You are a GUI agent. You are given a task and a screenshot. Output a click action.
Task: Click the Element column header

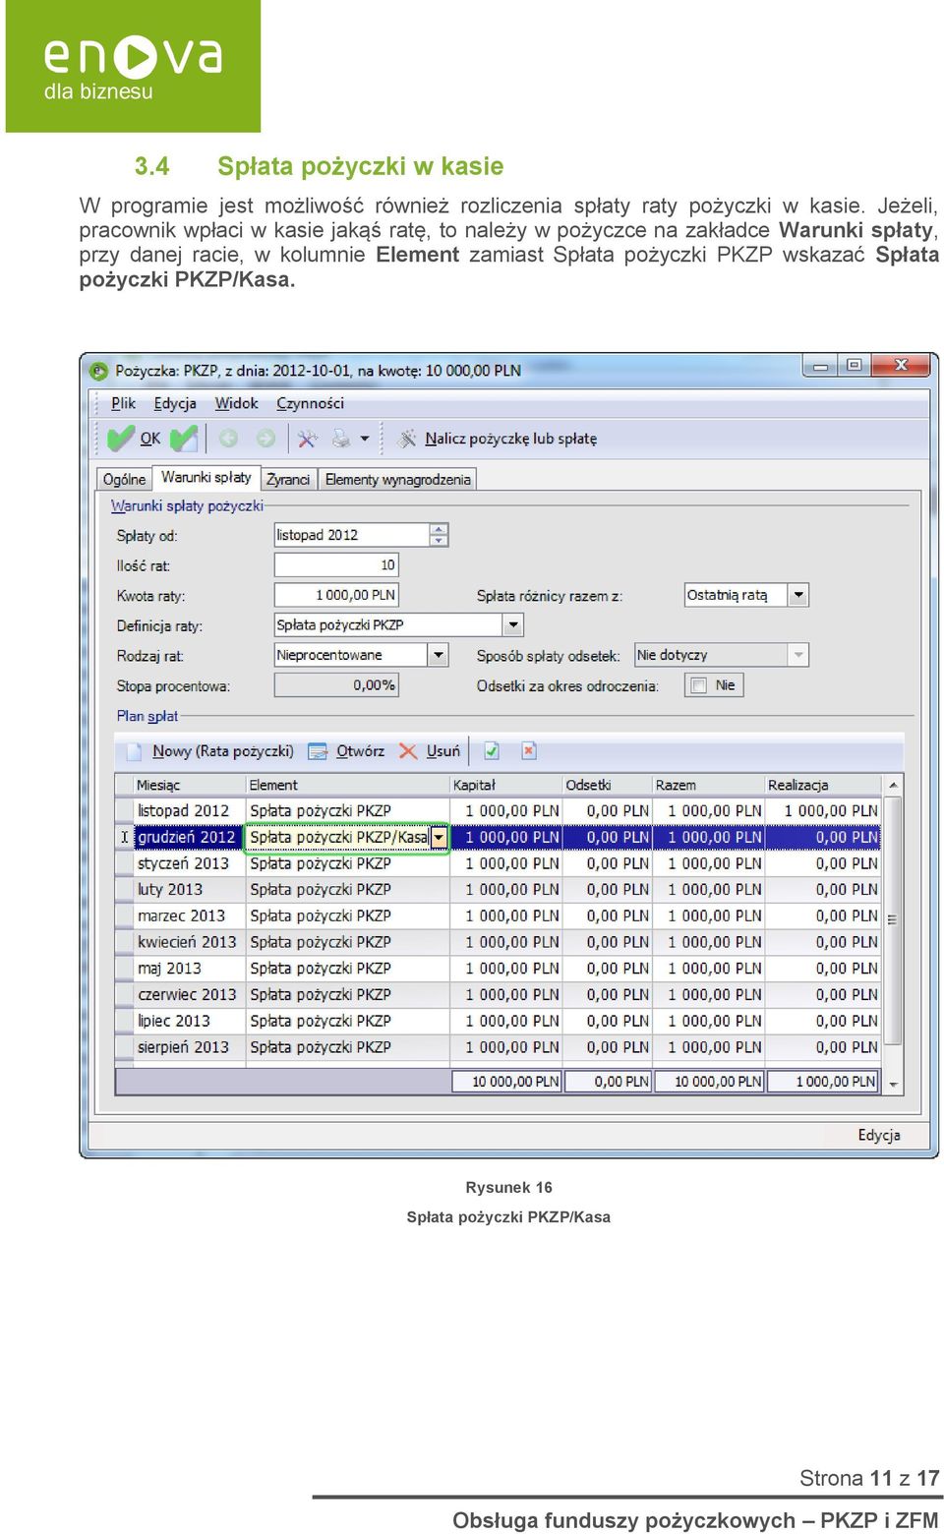pyautogui.click(x=347, y=785)
